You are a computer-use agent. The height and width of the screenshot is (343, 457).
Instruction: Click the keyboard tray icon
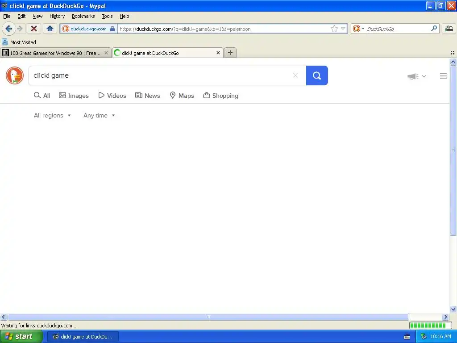point(407,337)
